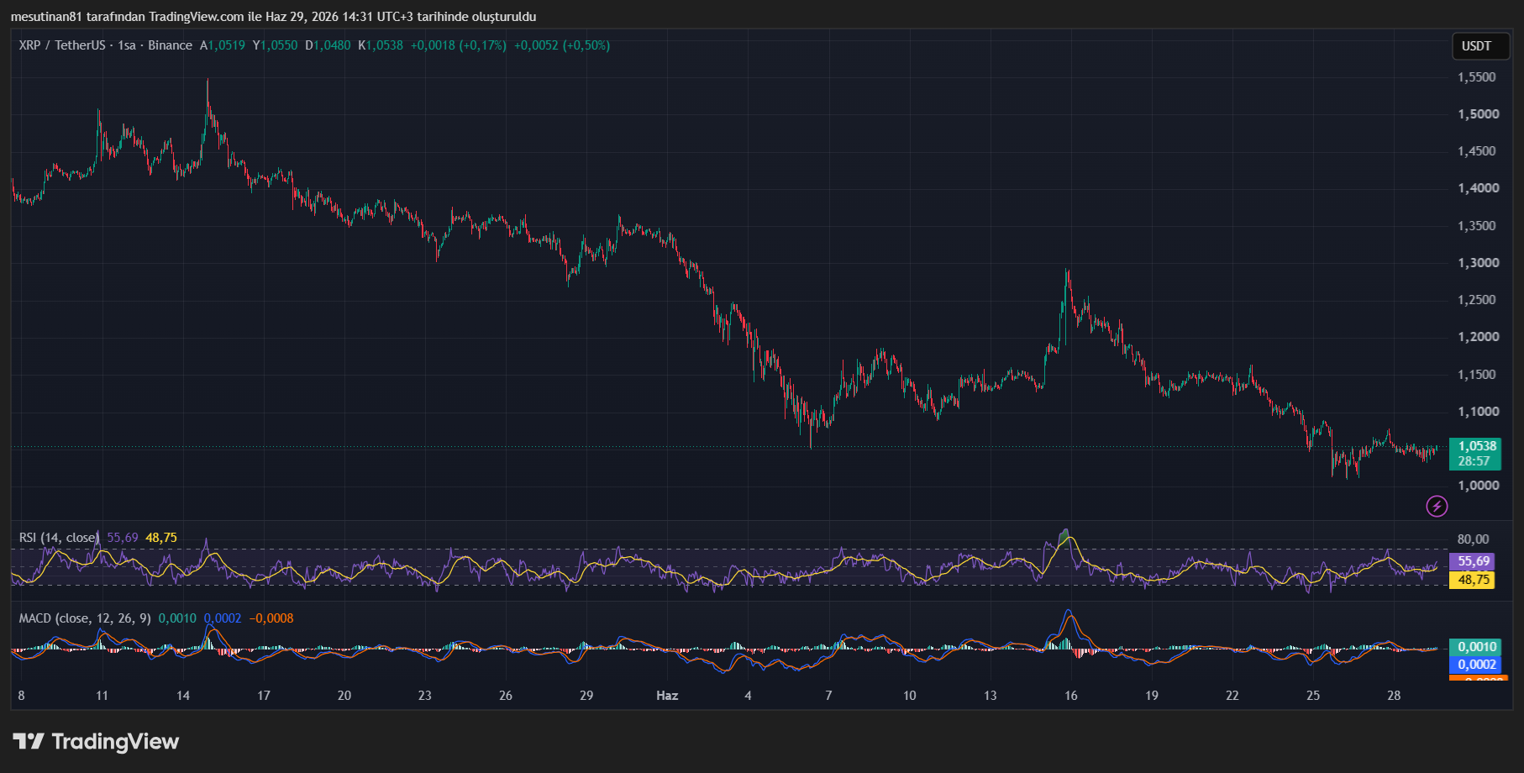Click the 1,1500 price axis level

coord(1477,375)
